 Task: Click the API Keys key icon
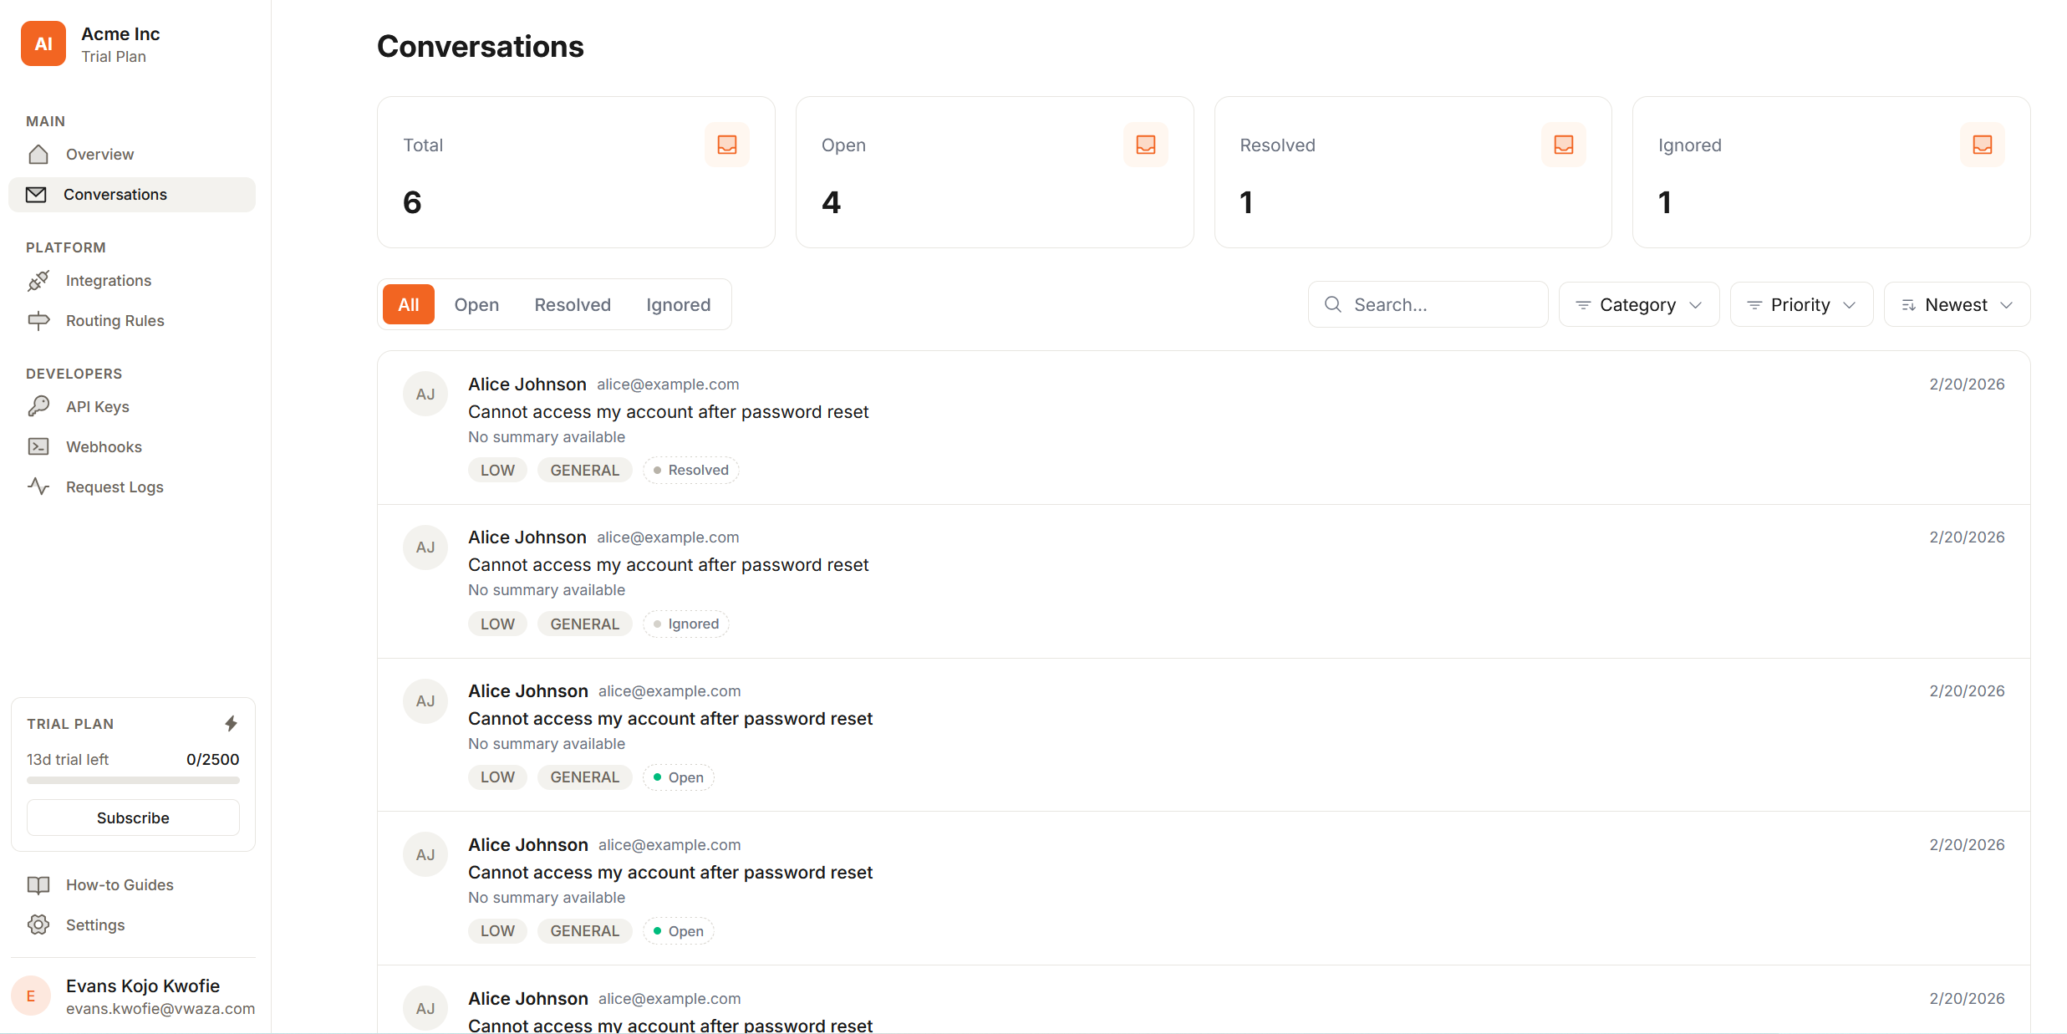pos(38,406)
